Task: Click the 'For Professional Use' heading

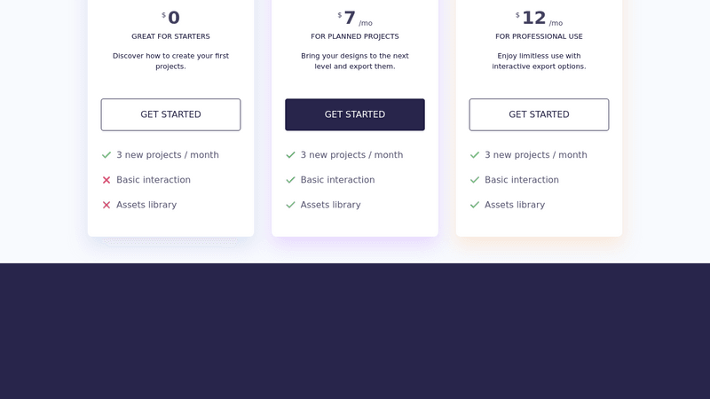Action: pyautogui.click(x=539, y=36)
